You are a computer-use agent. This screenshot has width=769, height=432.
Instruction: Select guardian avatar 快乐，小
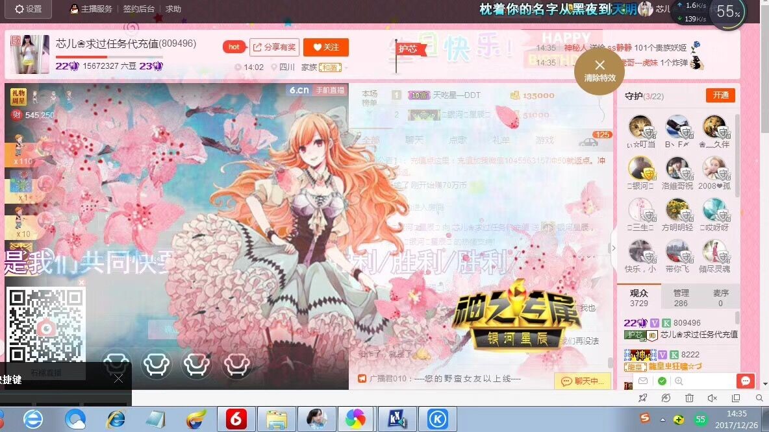640,252
